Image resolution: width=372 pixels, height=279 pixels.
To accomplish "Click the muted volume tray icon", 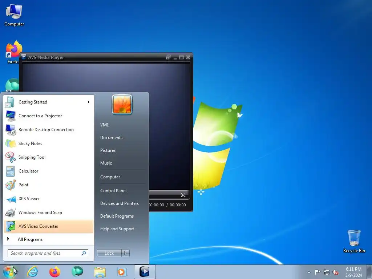I will pyautogui.click(x=335, y=272).
